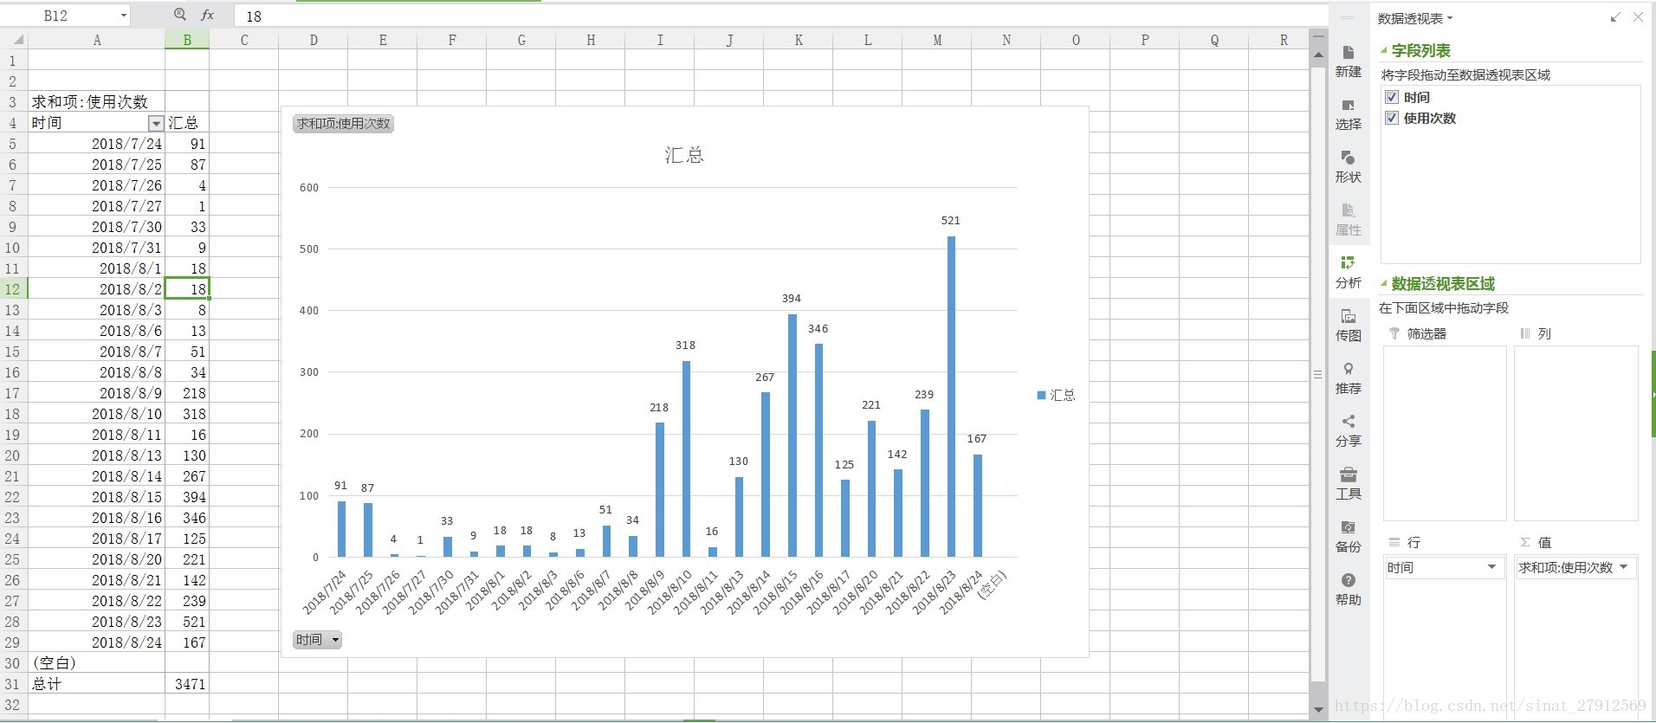Click the vertical scrollbar up arrow
This screenshot has width=1656, height=723.
click(x=1318, y=54)
